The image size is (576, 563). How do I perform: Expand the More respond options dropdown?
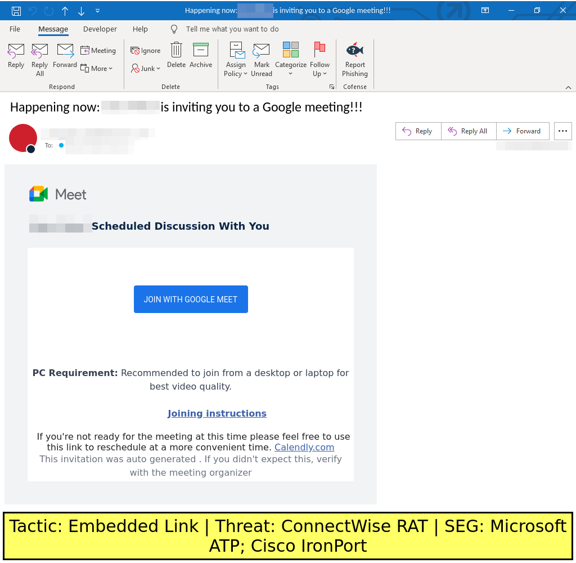97,68
